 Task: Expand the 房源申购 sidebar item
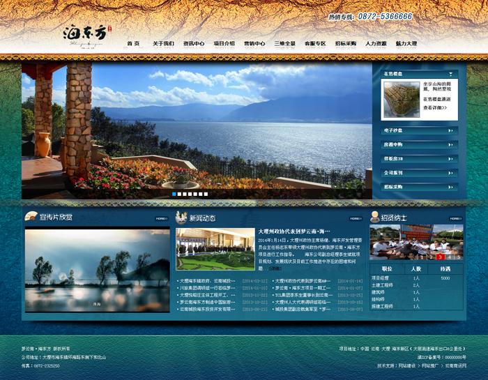[451, 144]
